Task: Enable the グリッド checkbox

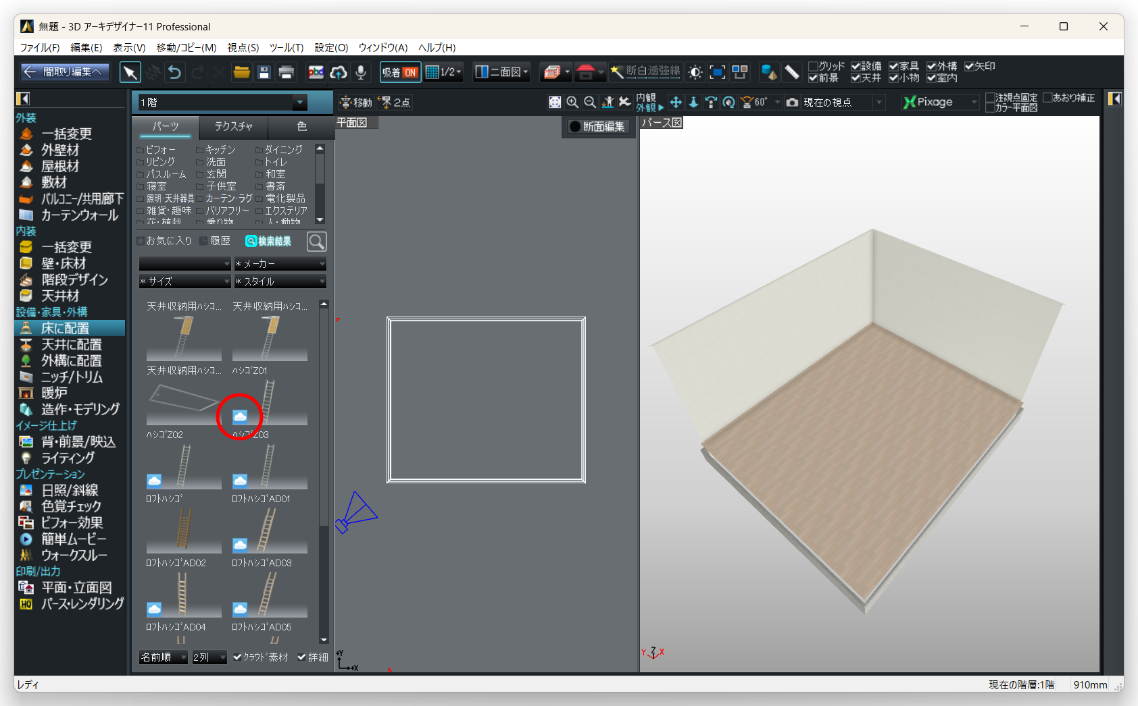Action: [x=814, y=66]
